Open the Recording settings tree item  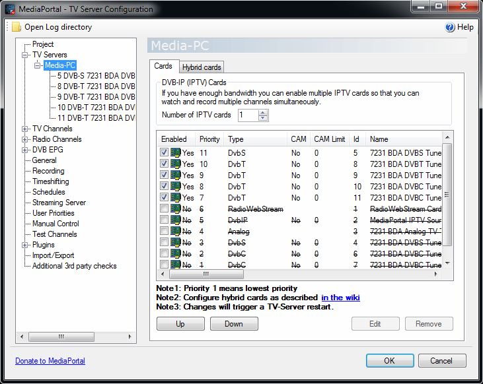pos(48,171)
